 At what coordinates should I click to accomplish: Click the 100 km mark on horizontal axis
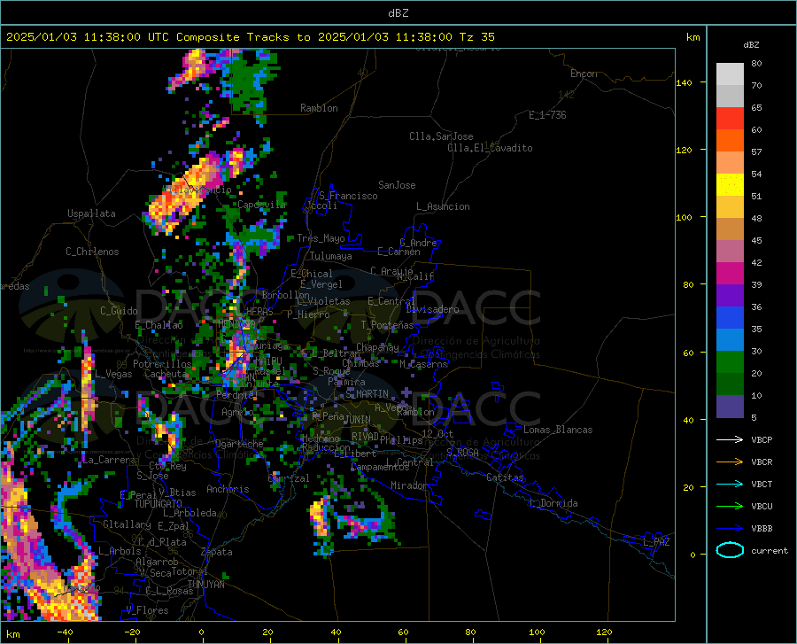[537, 632]
